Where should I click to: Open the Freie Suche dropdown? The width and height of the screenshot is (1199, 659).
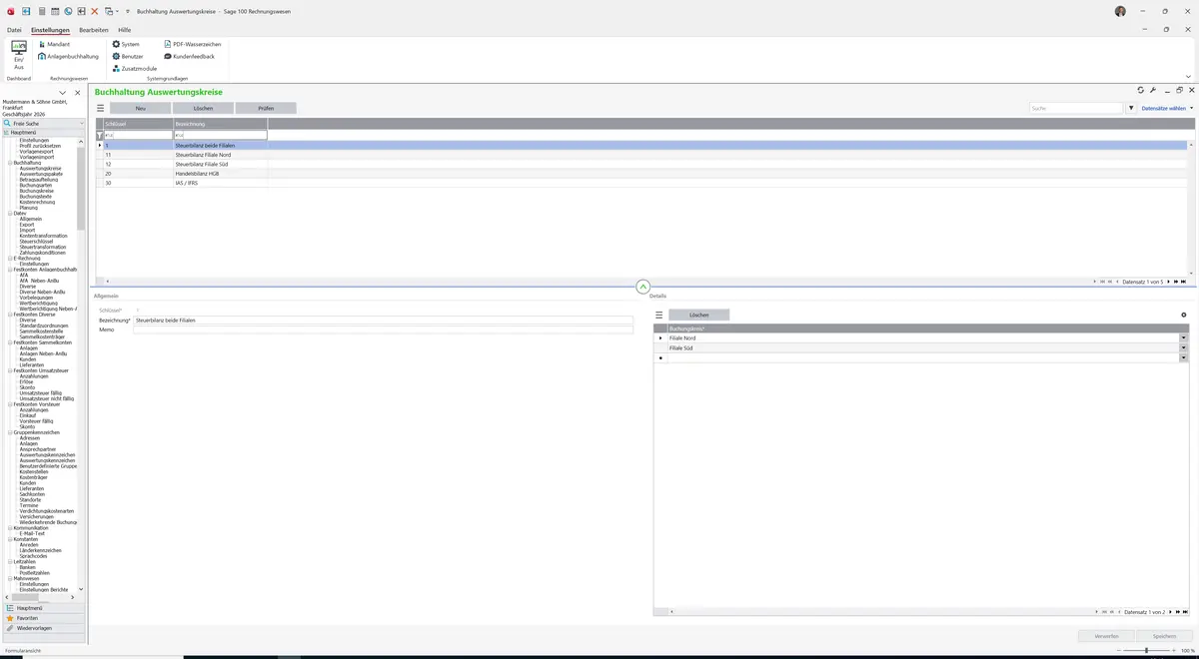point(82,123)
